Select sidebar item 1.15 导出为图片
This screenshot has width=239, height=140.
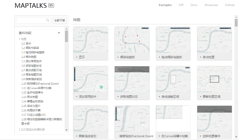point(31,106)
